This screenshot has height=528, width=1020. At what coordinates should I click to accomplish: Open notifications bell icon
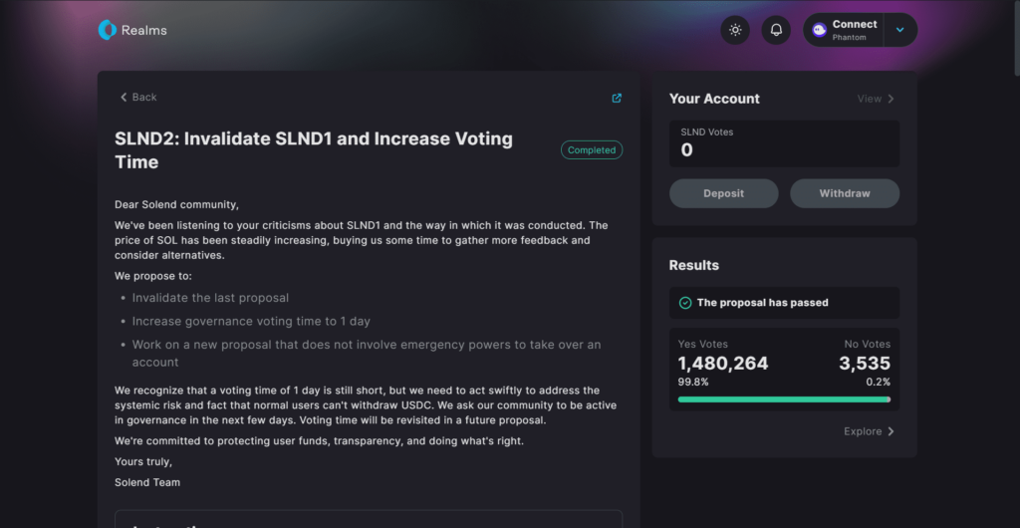click(x=776, y=30)
